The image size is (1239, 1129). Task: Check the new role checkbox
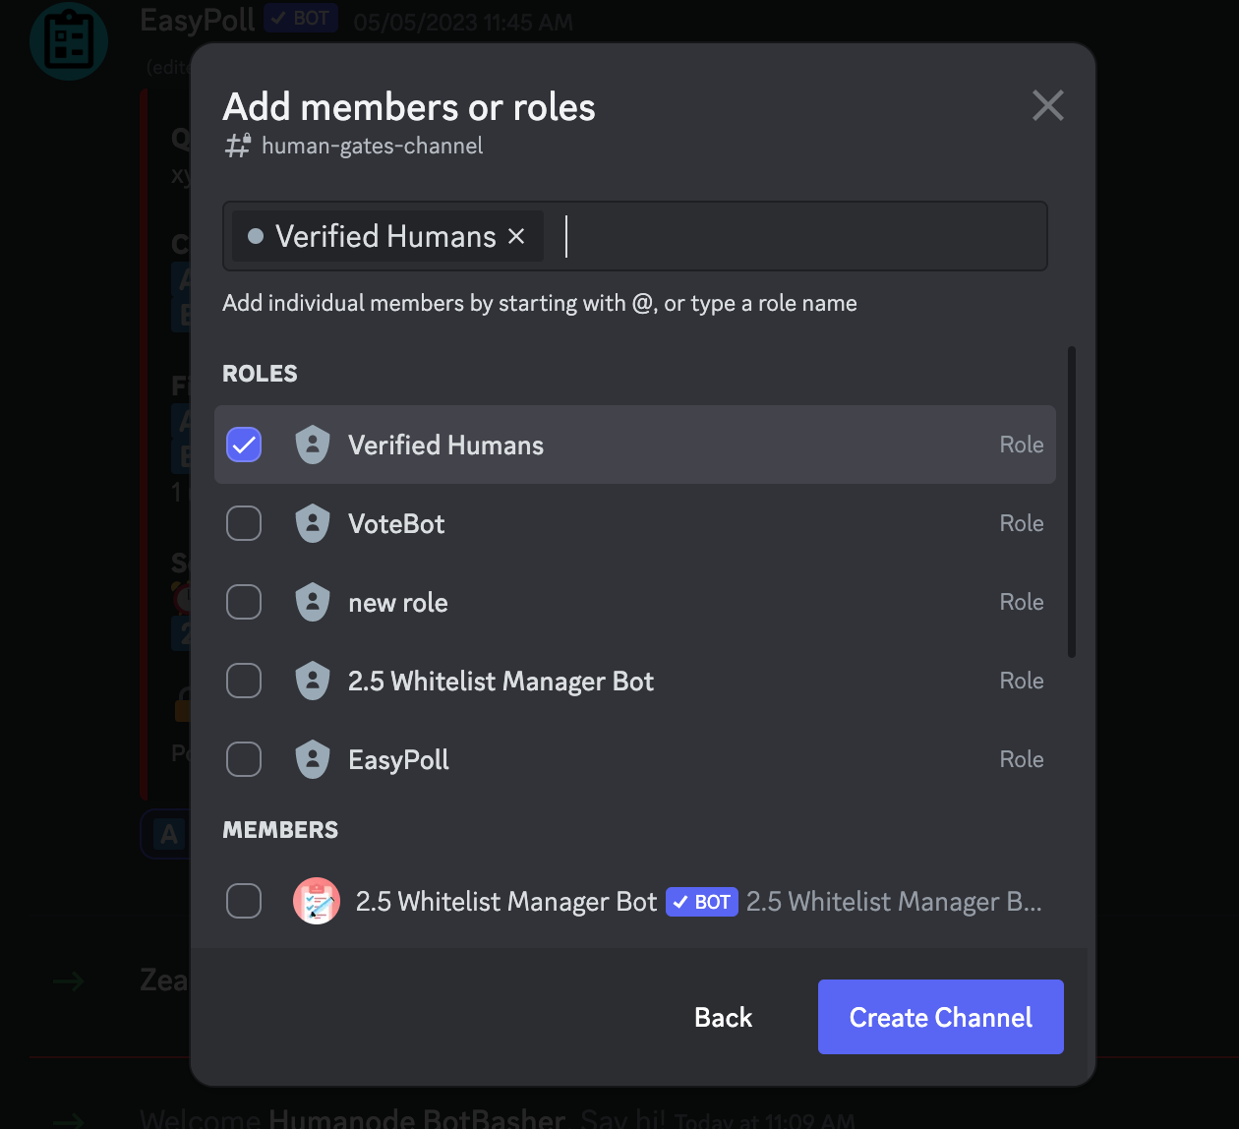tap(244, 602)
